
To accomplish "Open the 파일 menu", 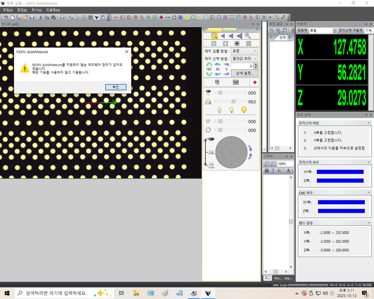I will click(7, 10).
